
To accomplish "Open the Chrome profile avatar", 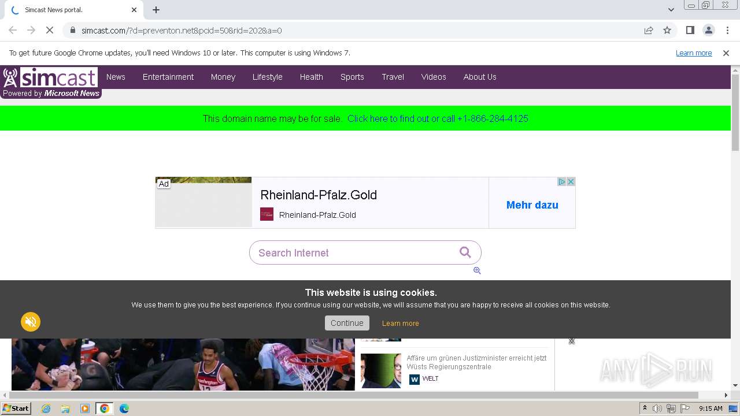I will (708, 30).
